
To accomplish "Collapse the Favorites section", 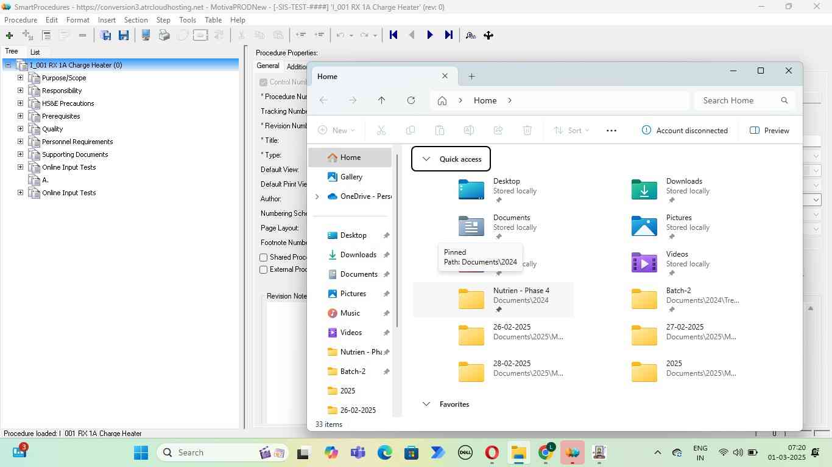I will pos(426,404).
